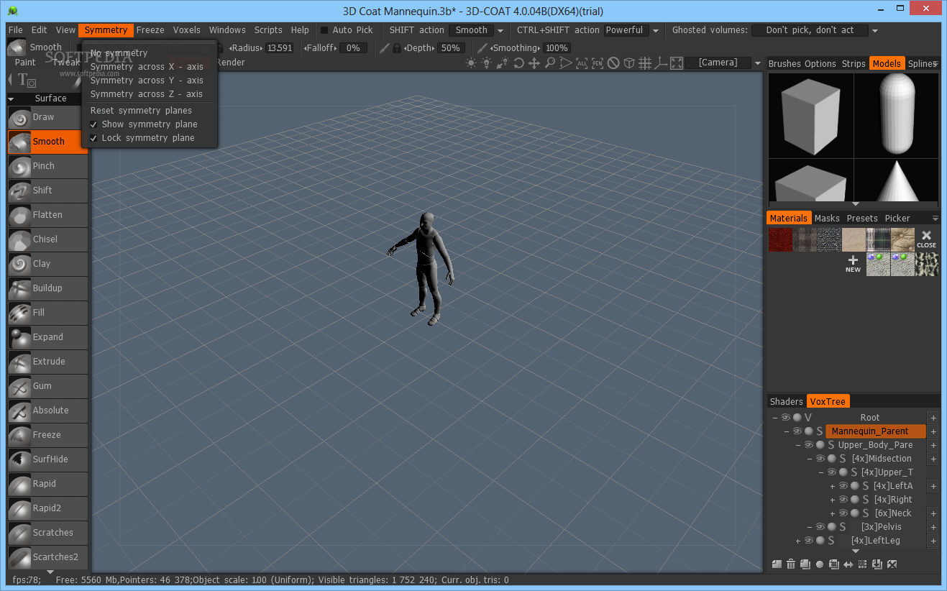Toggle visibility of the [3x]Pelvis layer

tap(820, 527)
